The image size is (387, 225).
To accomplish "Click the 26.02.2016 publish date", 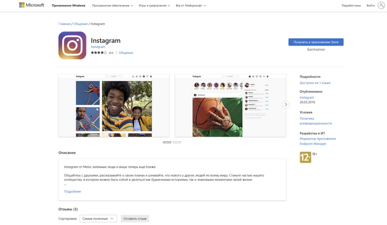I will 307,102.
